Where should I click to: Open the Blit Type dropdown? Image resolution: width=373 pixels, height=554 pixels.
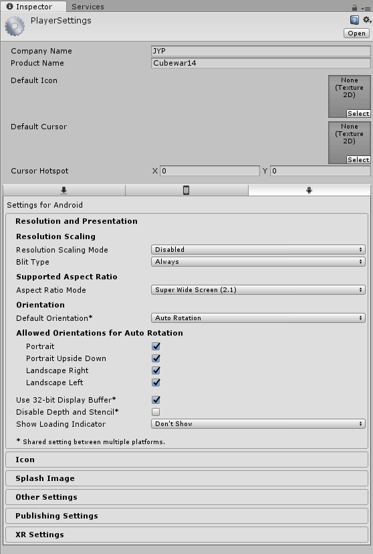coord(258,261)
